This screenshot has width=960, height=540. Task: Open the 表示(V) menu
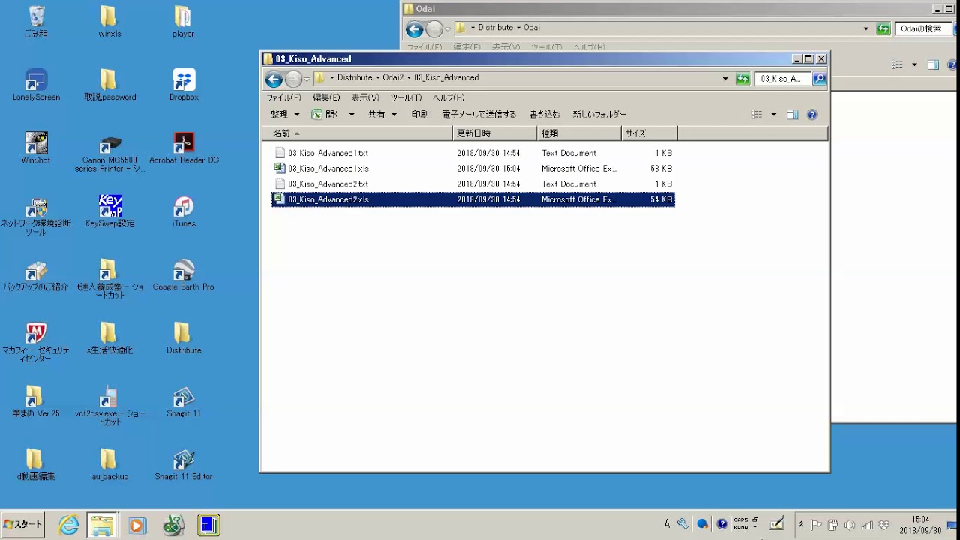coord(365,97)
